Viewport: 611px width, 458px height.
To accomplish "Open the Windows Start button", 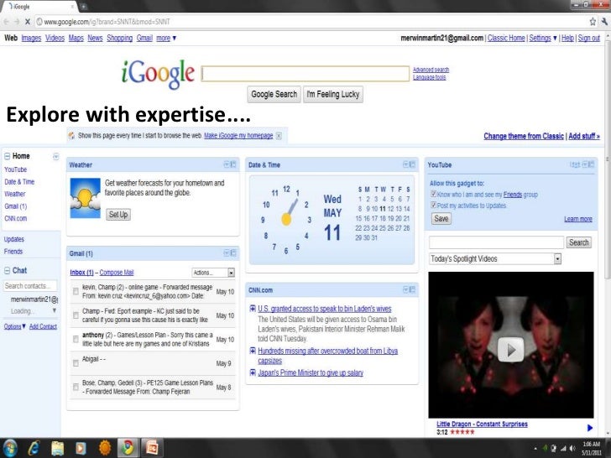I will click(x=10, y=448).
